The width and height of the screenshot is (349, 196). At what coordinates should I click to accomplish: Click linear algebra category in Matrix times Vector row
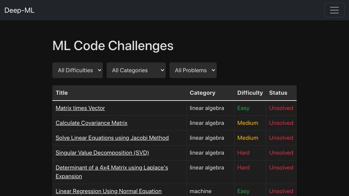(x=207, y=108)
